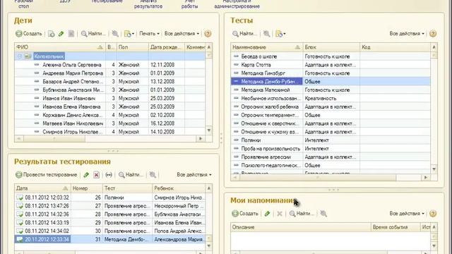
Task: Open the help icon in the Дети panel
Action: [208, 34]
